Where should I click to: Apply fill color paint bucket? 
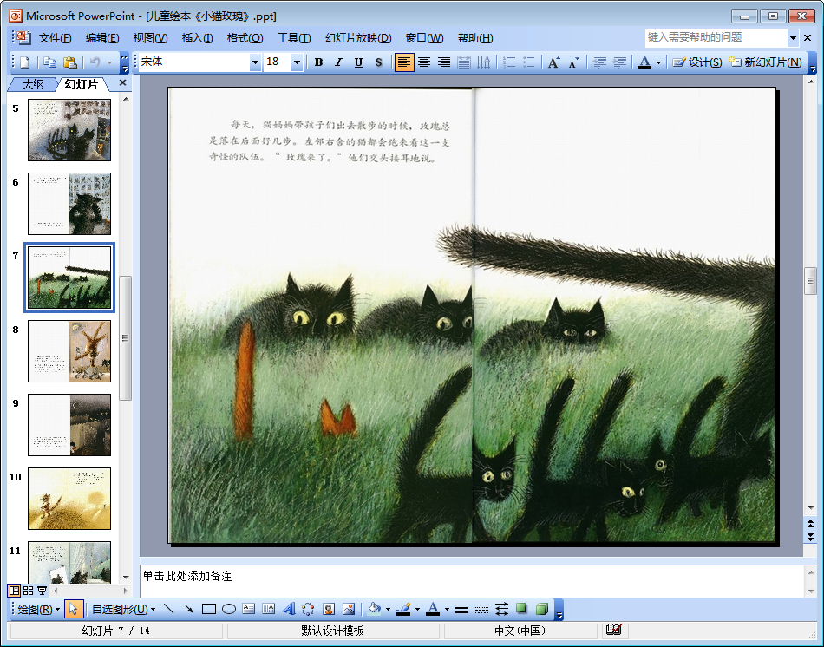(374, 609)
